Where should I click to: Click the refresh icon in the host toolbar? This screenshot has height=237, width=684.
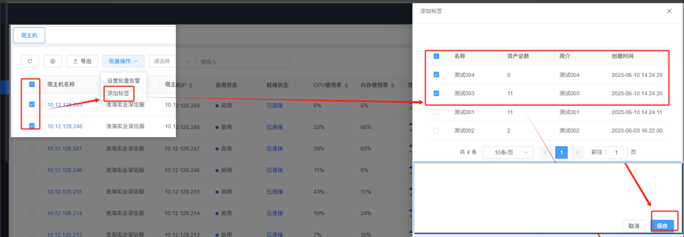[x=30, y=61]
